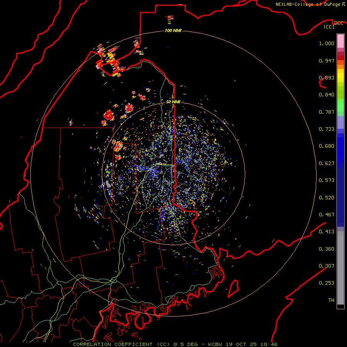The height and width of the screenshot is (347, 347).
Task: Click the 0.893 color scale label
Action: point(327,77)
